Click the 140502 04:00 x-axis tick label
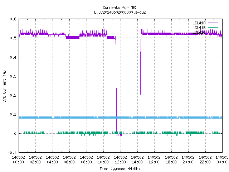Image resolution: width=229 pixels, height=172 pixels. [x=52, y=159]
